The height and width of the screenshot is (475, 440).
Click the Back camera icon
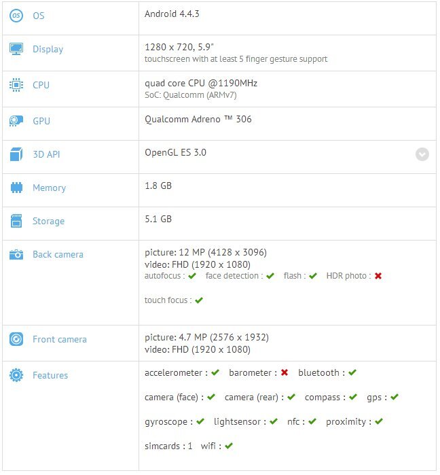16,254
